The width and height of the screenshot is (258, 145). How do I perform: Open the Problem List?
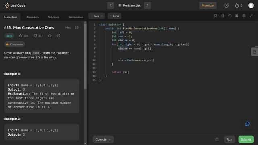(129, 6)
